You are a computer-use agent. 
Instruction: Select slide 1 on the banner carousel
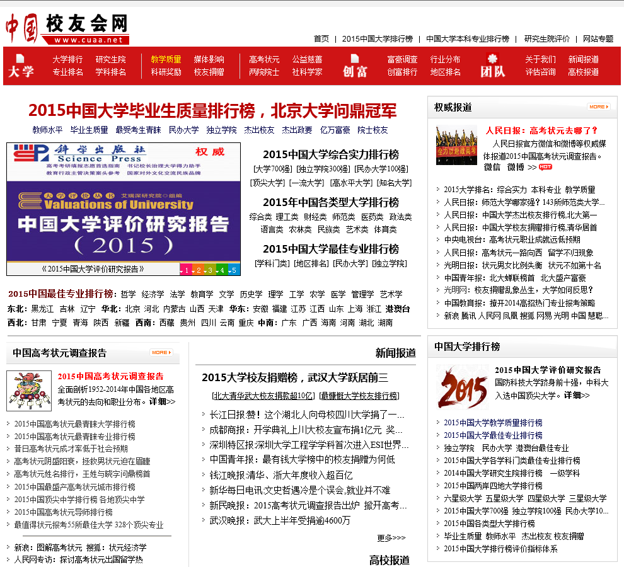[x=186, y=270]
